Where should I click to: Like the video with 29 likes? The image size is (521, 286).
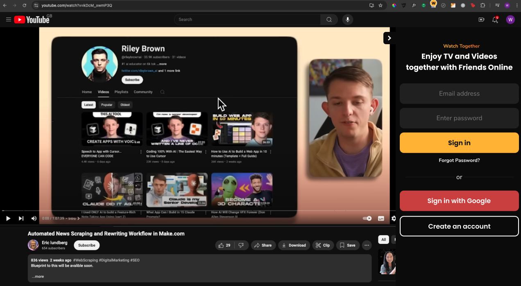[225, 245]
